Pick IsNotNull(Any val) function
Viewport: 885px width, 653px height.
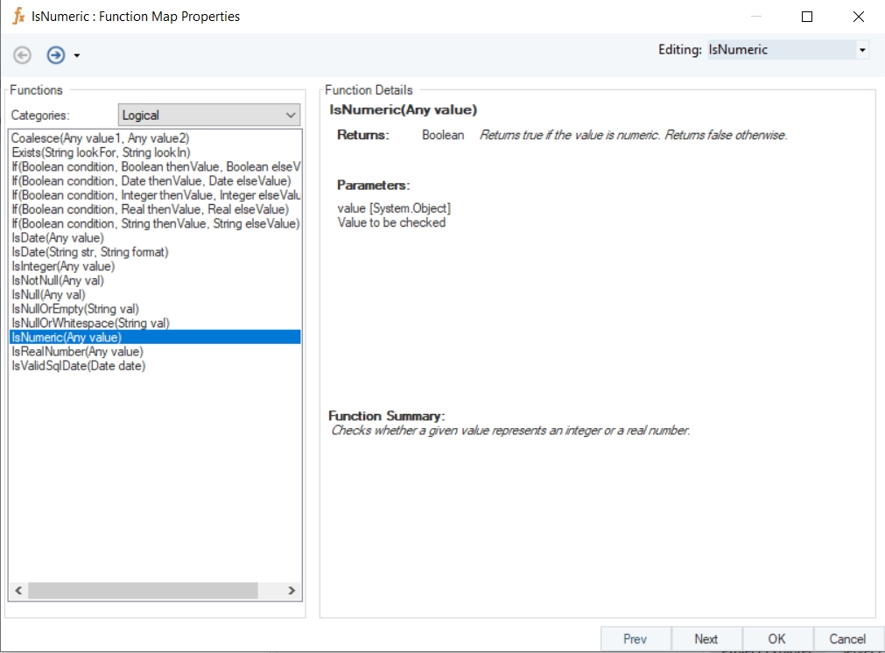click(x=58, y=280)
